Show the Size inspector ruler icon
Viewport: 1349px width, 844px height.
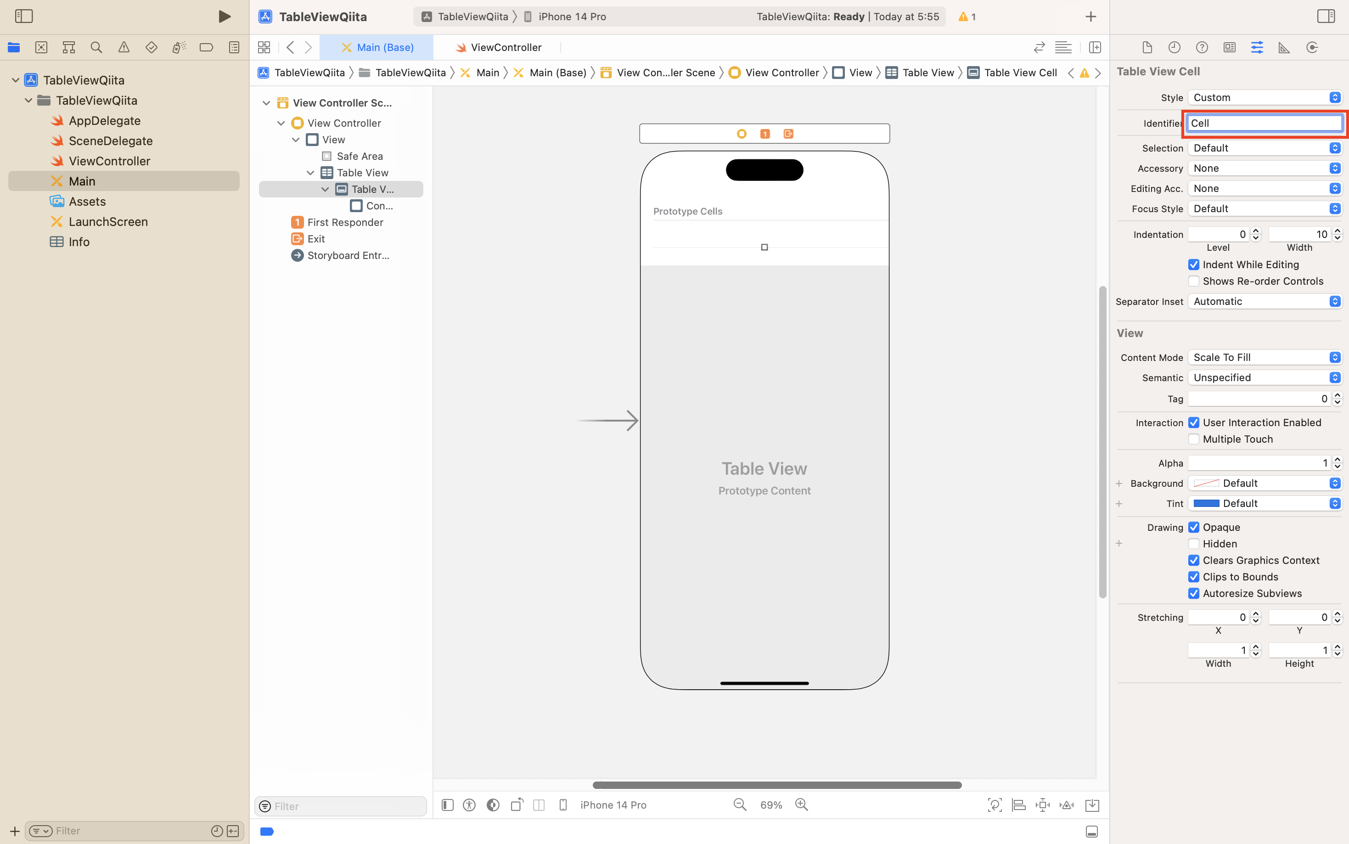coord(1284,47)
